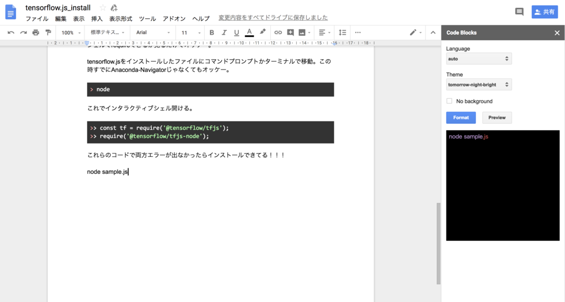Image resolution: width=565 pixels, height=302 pixels.
Task: Click the Google Docs home icon
Action: [x=11, y=12]
